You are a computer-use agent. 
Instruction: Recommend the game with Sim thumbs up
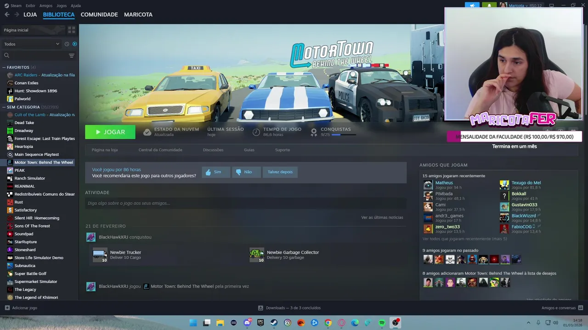pyautogui.click(x=216, y=172)
